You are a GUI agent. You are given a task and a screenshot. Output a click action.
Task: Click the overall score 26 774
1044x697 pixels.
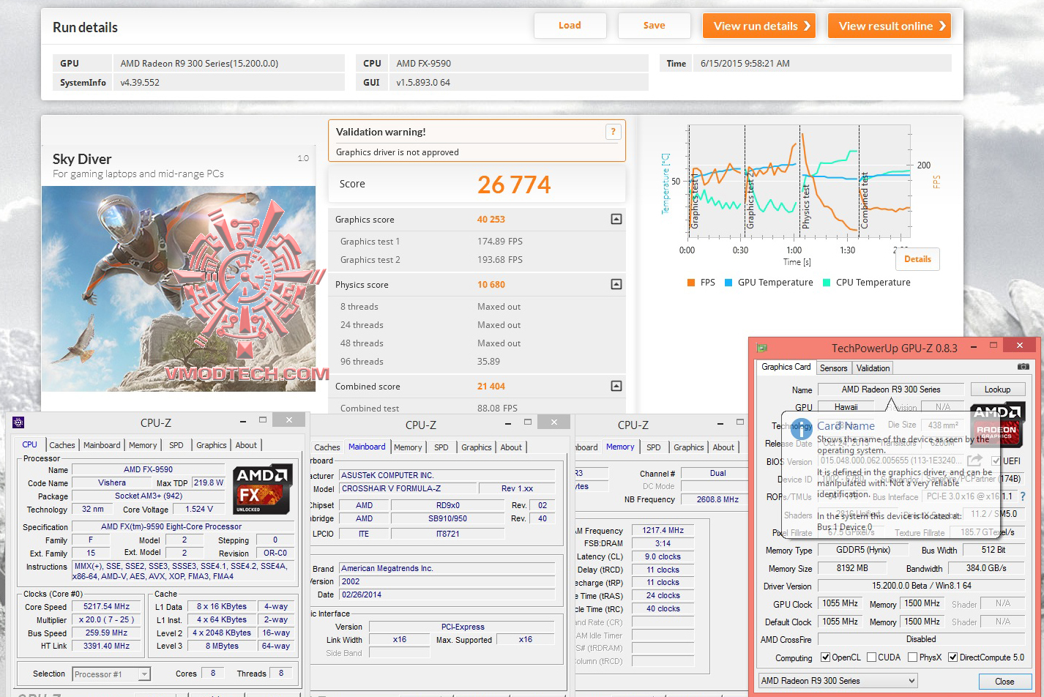pos(514,184)
